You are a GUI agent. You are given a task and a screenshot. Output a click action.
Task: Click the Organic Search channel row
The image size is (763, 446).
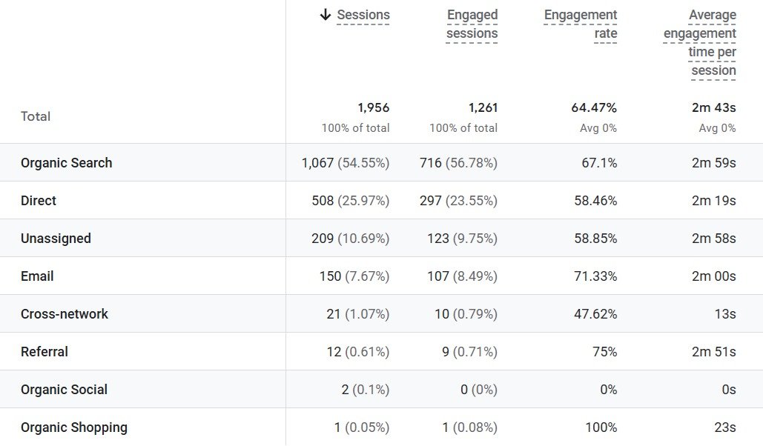[x=67, y=163]
